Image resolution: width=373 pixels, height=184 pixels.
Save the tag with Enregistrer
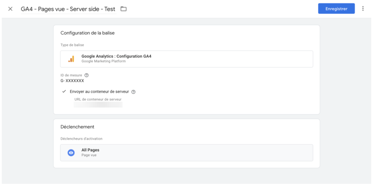(x=336, y=9)
